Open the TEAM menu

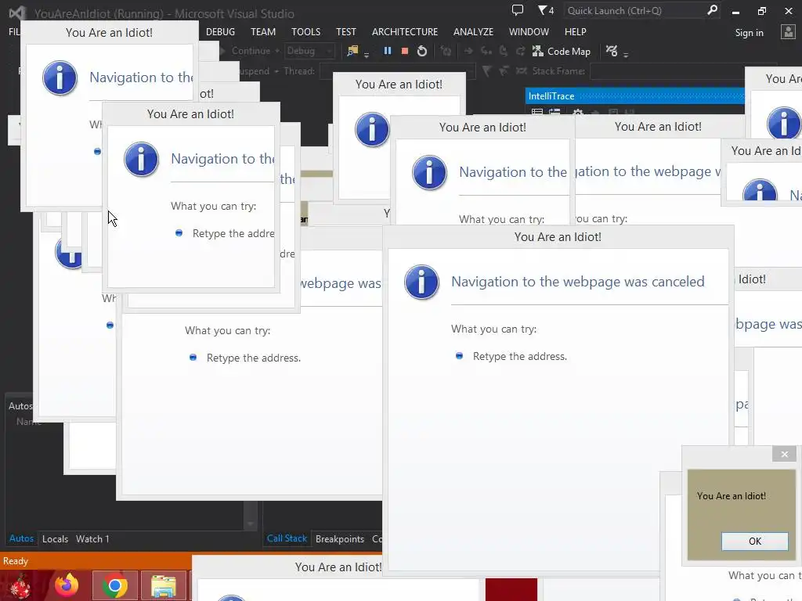[263, 31]
